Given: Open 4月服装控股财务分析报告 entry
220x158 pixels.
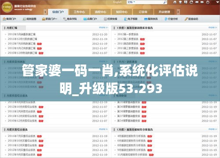Looking at the screenshot, I should (x=132, y=136).
